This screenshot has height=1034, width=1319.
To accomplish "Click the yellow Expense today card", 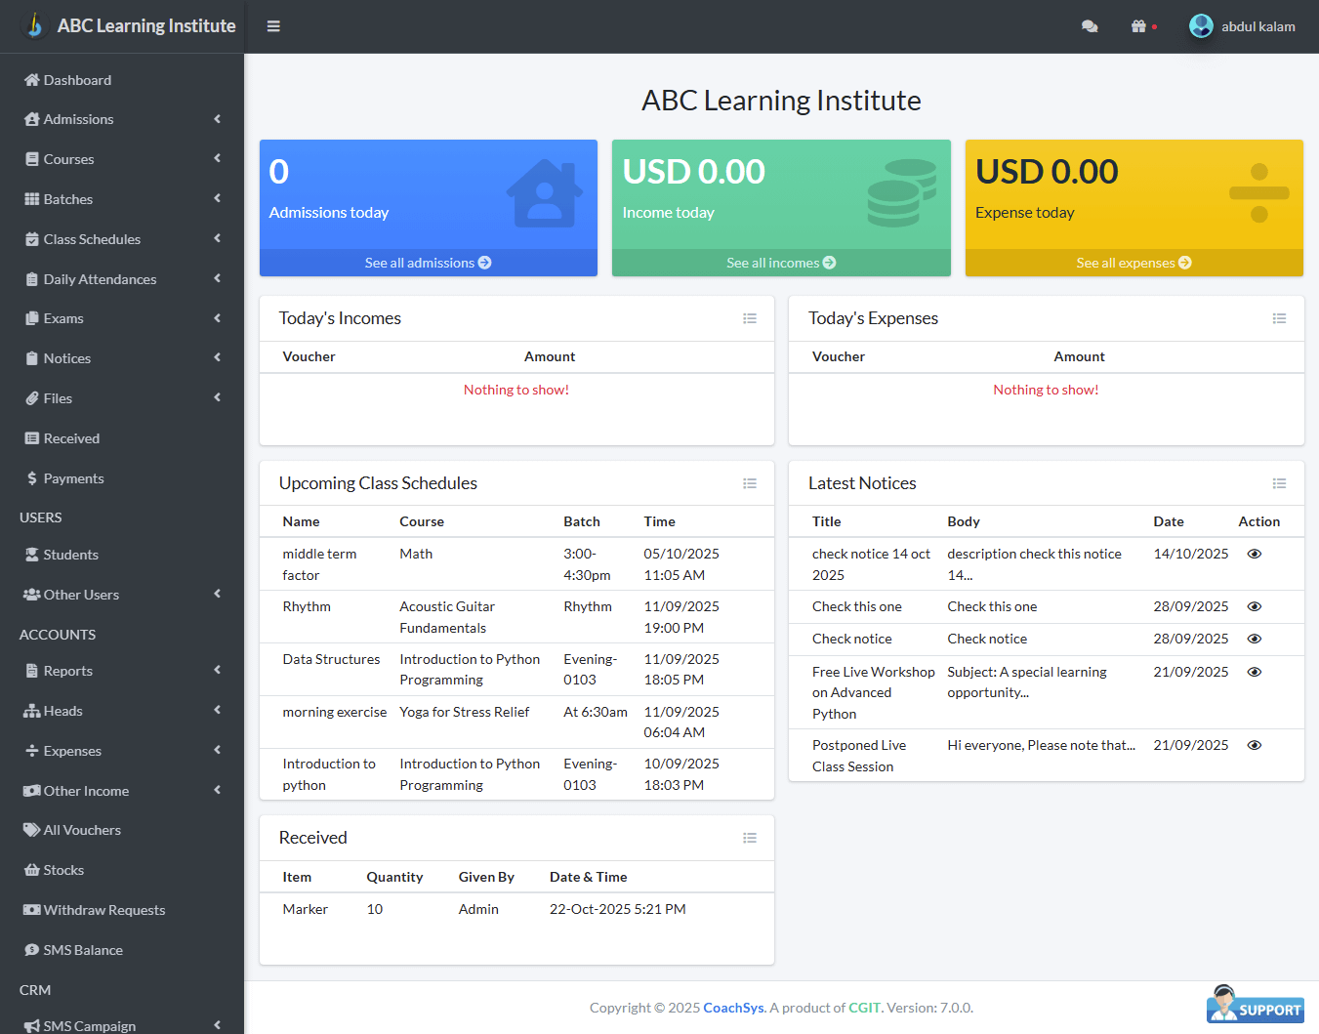I will (1134, 194).
